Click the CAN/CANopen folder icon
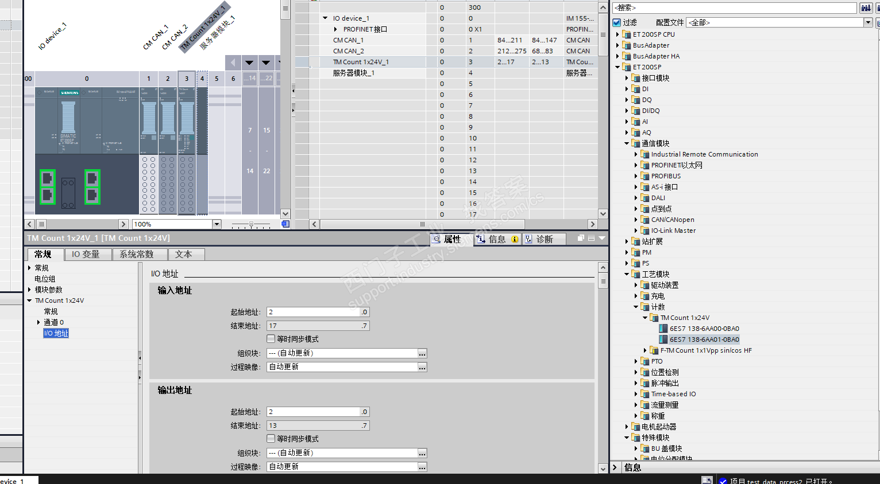Screen dimensions: 880x484 pos(645,220)
